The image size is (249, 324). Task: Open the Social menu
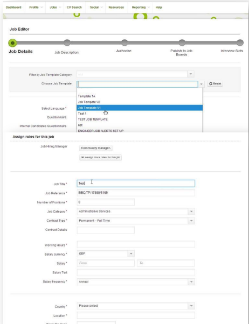click(95, 8)
